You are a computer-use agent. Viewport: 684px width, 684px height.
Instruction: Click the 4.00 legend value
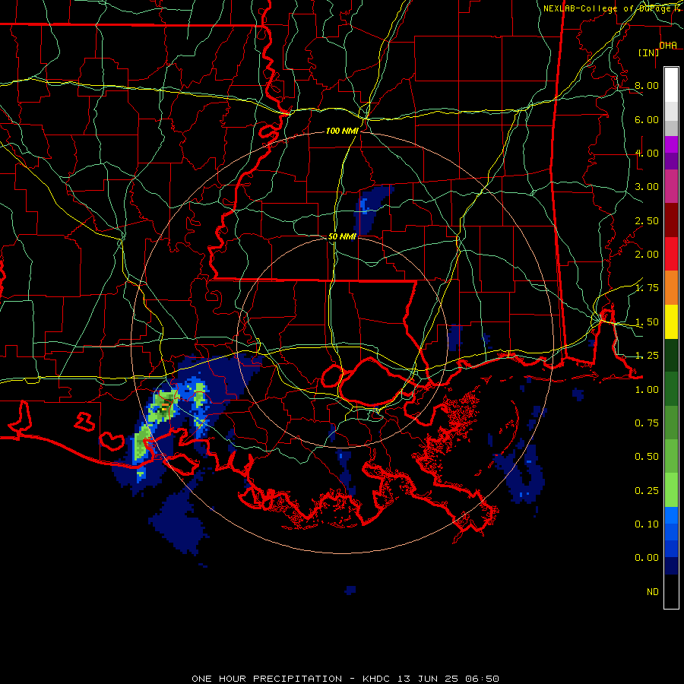click(x=647, y=153)
